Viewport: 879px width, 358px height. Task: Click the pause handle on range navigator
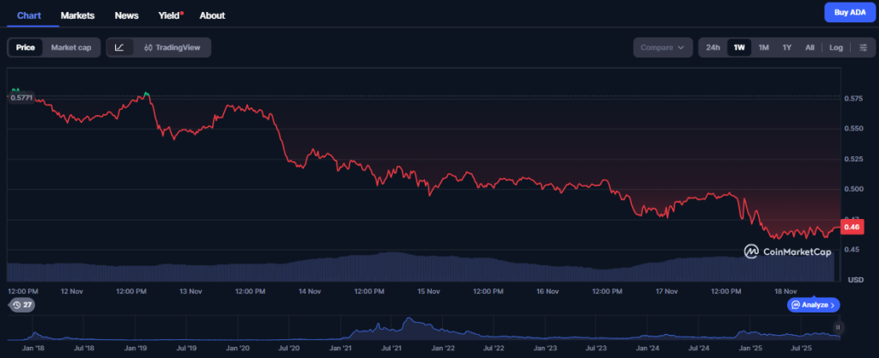838,327
